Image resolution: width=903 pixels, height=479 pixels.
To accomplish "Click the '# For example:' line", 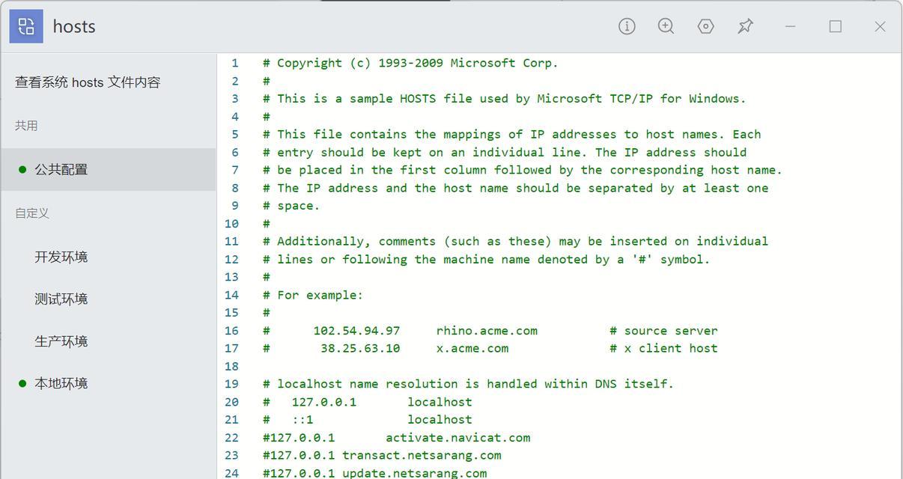I will 313,295.
